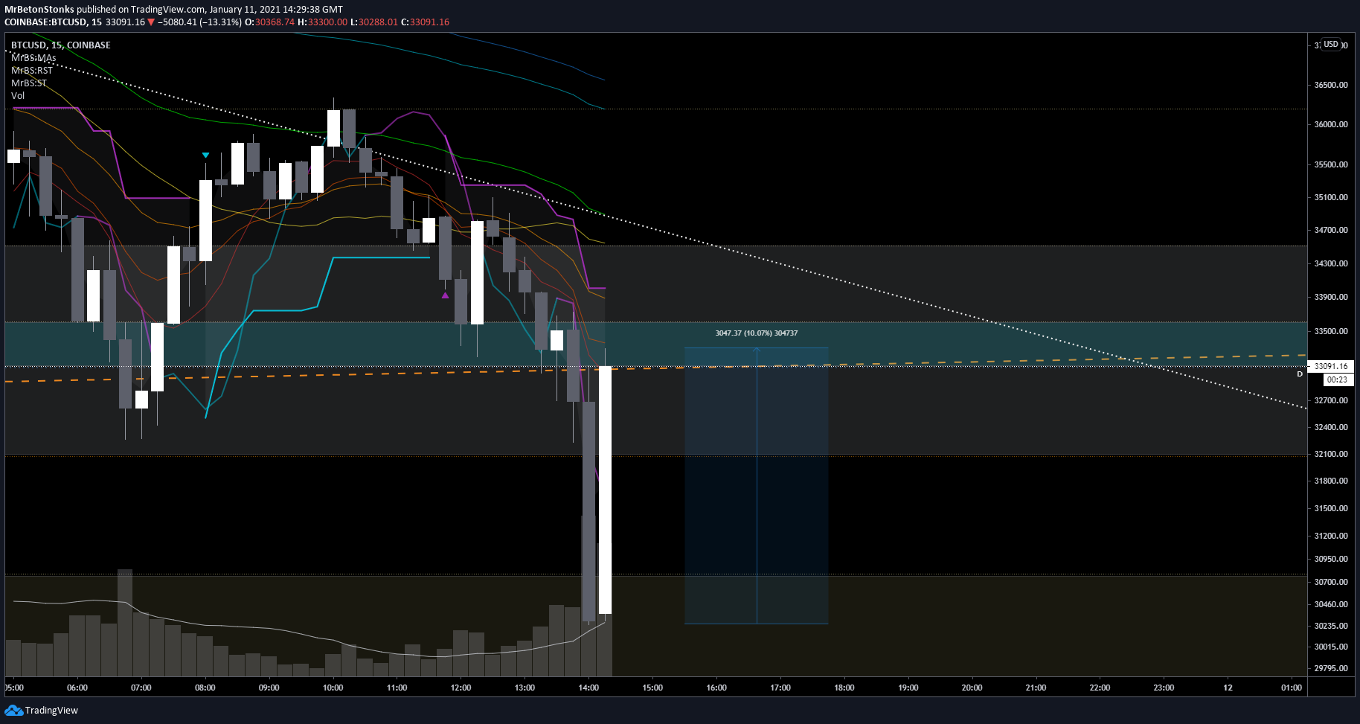Click the 30950.00 price axis label
This screenshot has height=724, width=1360.
pyautogui.click(x=1331, y=559)
